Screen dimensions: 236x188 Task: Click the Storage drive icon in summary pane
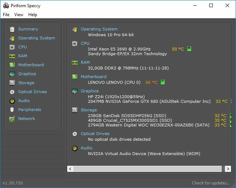[x=75, y=110]
